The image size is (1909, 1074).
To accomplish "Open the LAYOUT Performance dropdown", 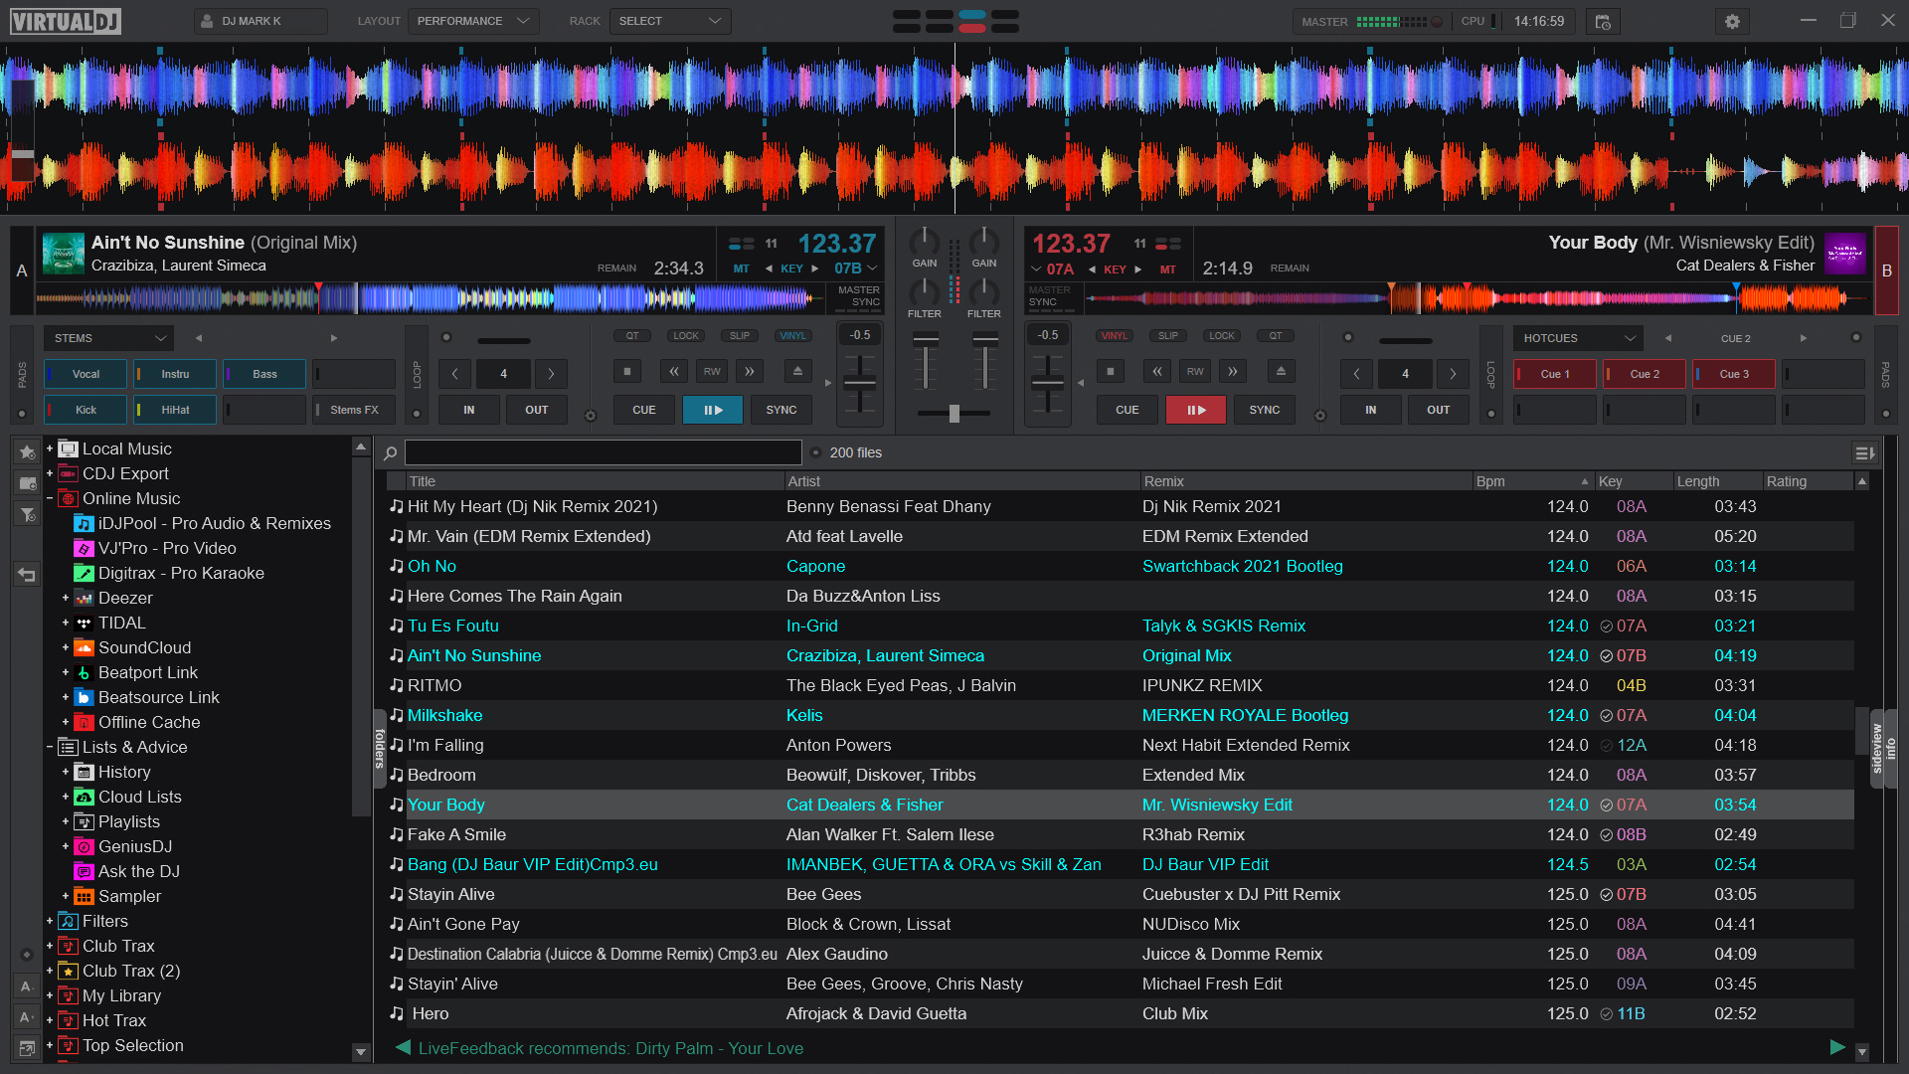I will [x=473, y=20].
